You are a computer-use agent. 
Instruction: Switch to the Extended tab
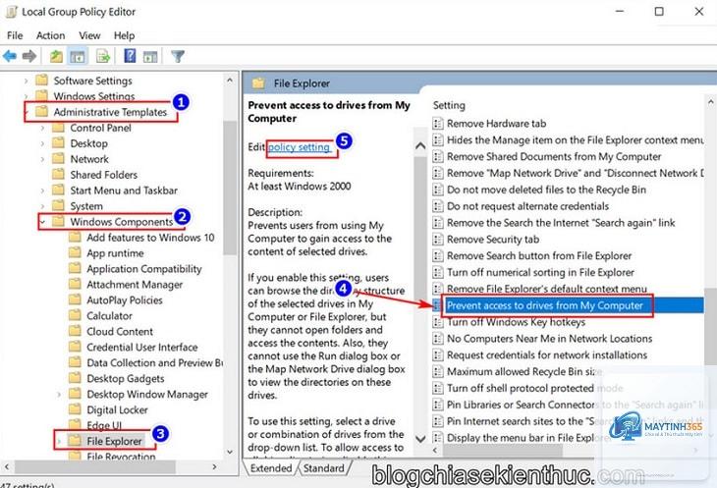click(271, 468)
